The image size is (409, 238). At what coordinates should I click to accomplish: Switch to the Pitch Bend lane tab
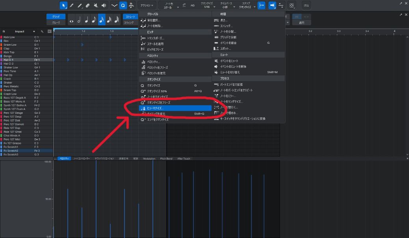coord(166,158)
